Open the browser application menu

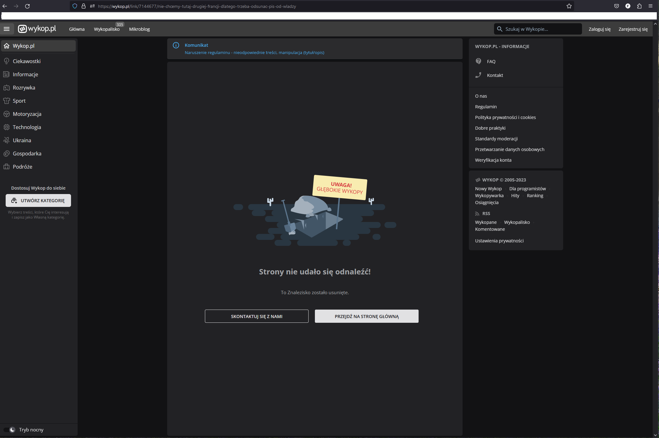tap(651, 6)
